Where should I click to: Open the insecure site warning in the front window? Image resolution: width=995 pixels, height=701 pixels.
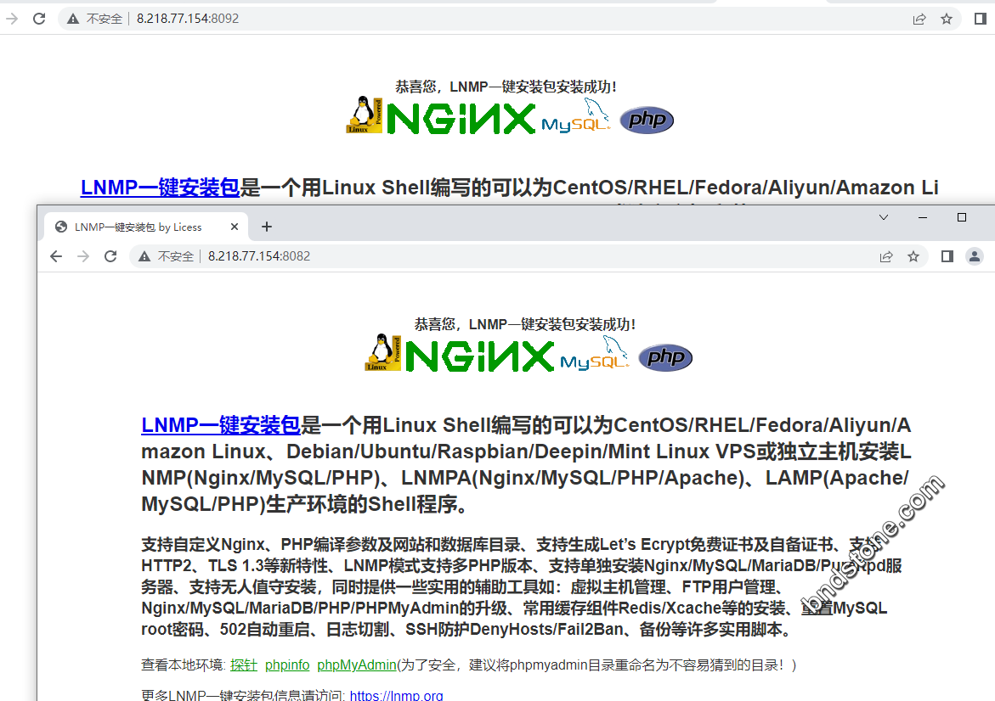click(x=167, y=256)
